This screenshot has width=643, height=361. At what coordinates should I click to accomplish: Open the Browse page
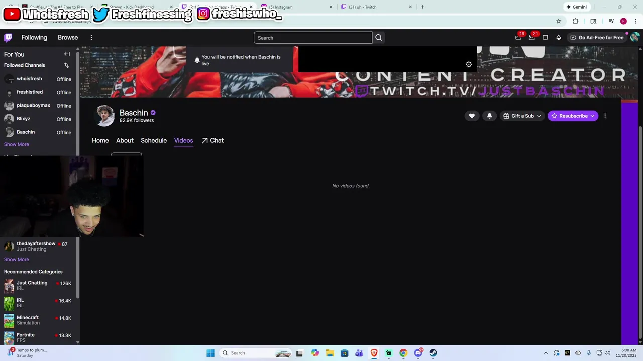[68, 38]
